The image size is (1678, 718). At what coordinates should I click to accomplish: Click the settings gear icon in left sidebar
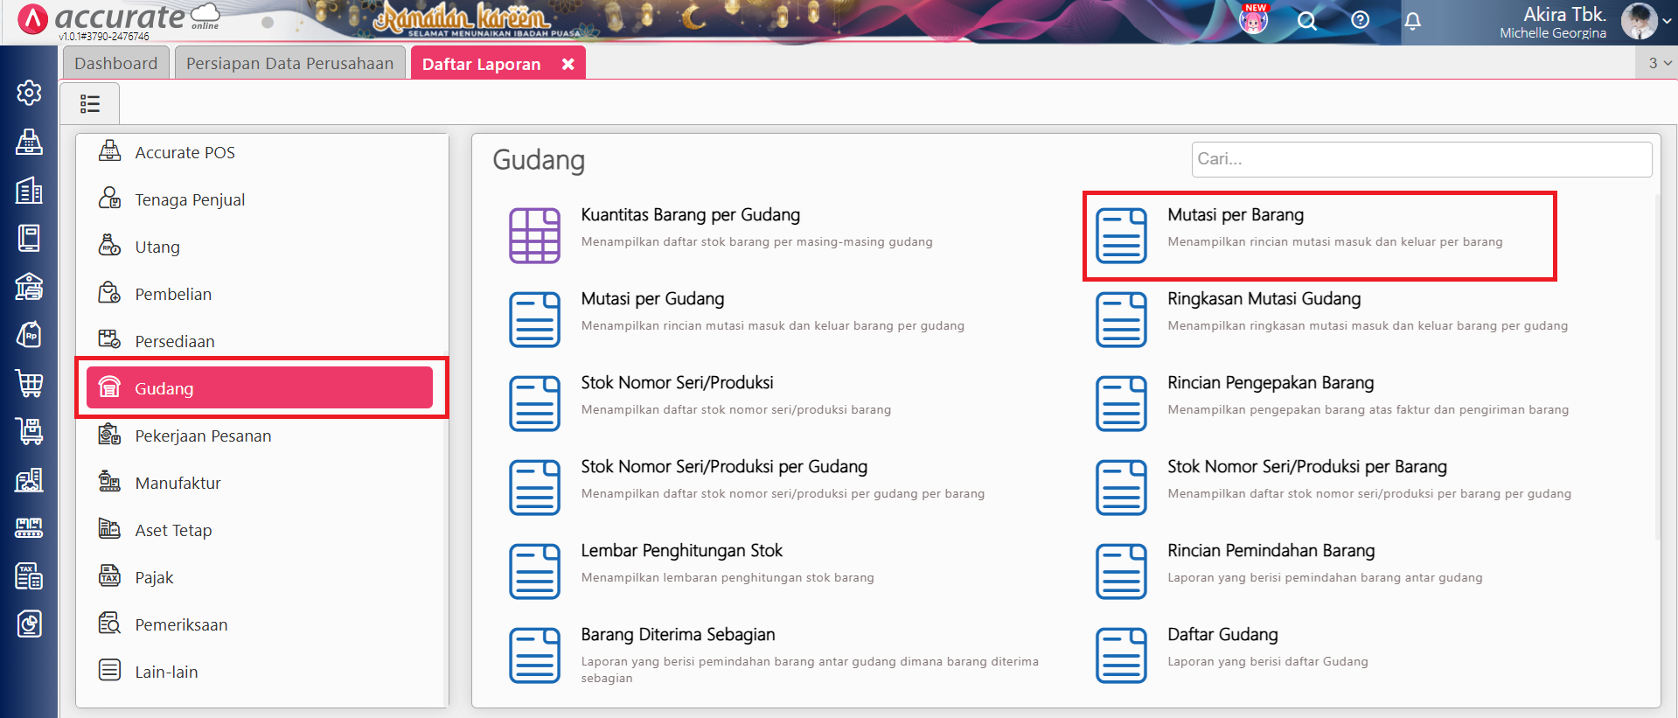[x=29, y=93]
